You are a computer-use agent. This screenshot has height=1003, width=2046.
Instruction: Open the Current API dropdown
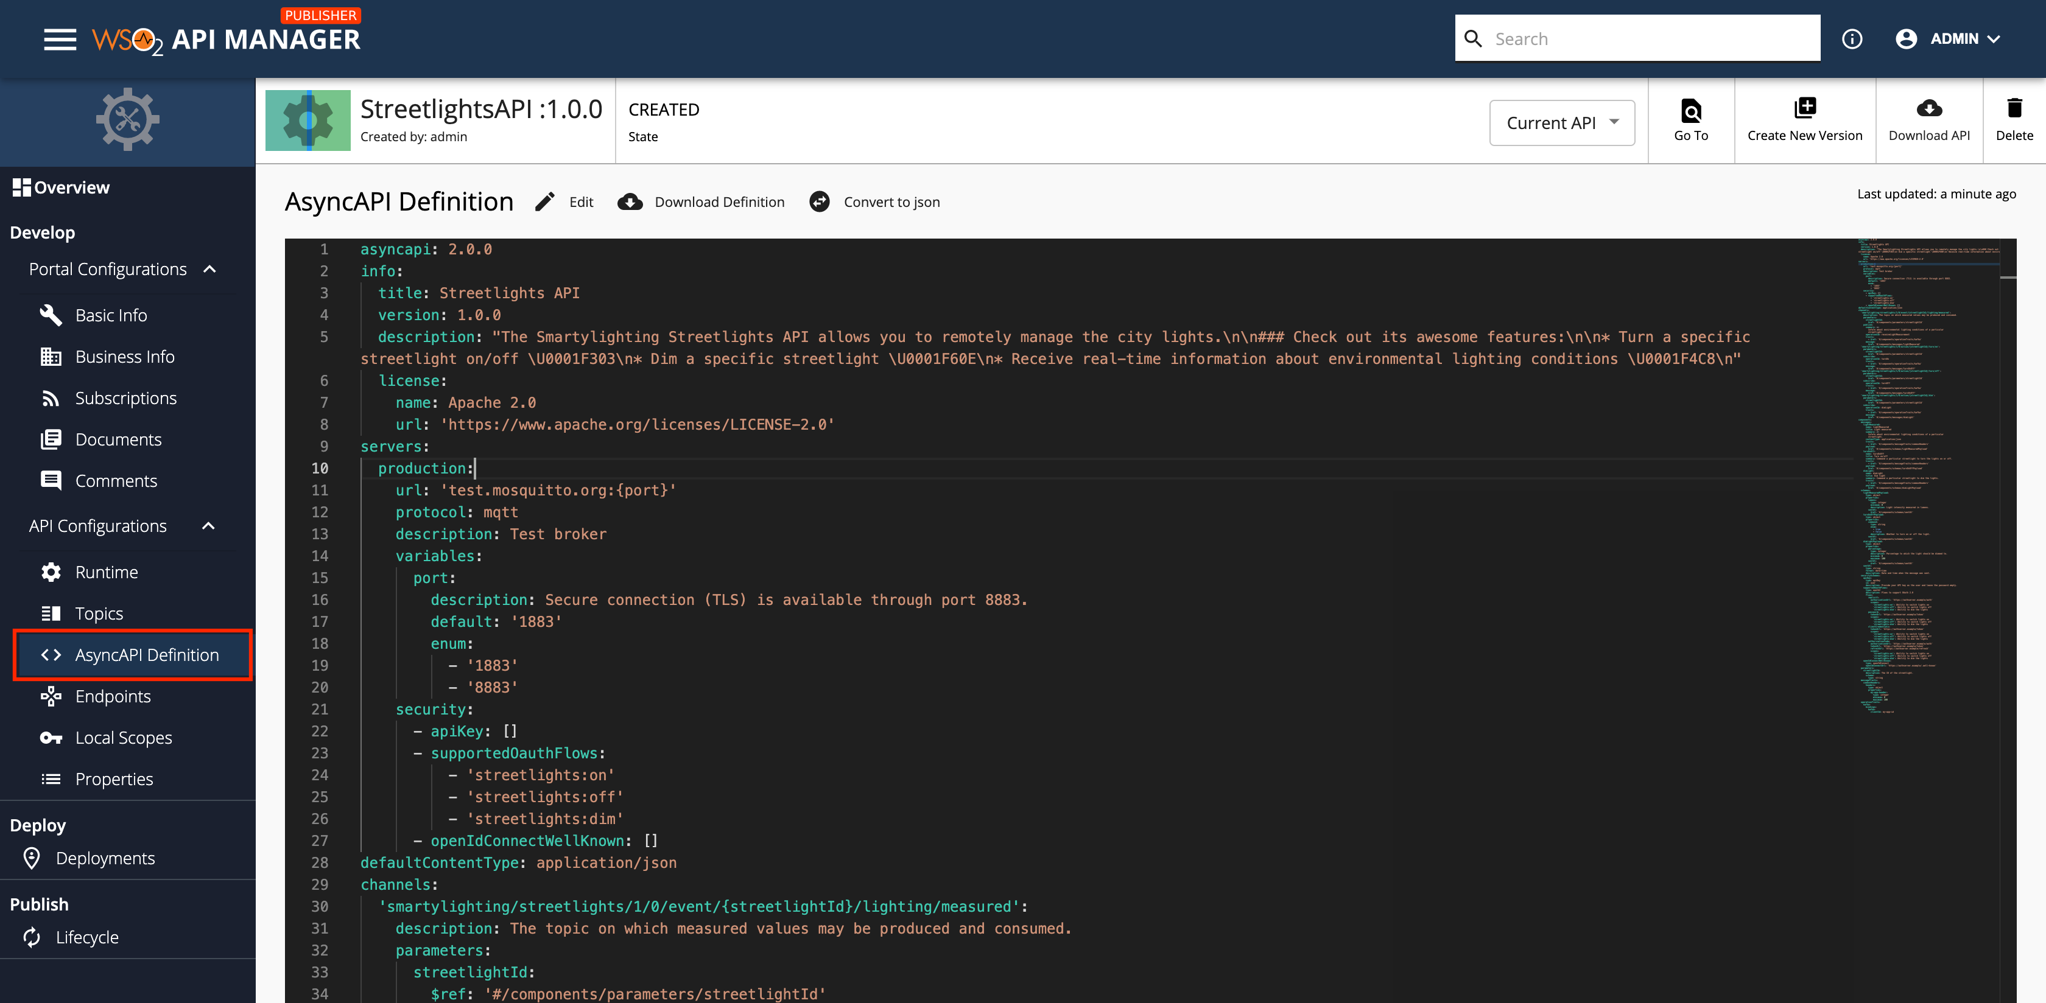(x=1561, y=122)
